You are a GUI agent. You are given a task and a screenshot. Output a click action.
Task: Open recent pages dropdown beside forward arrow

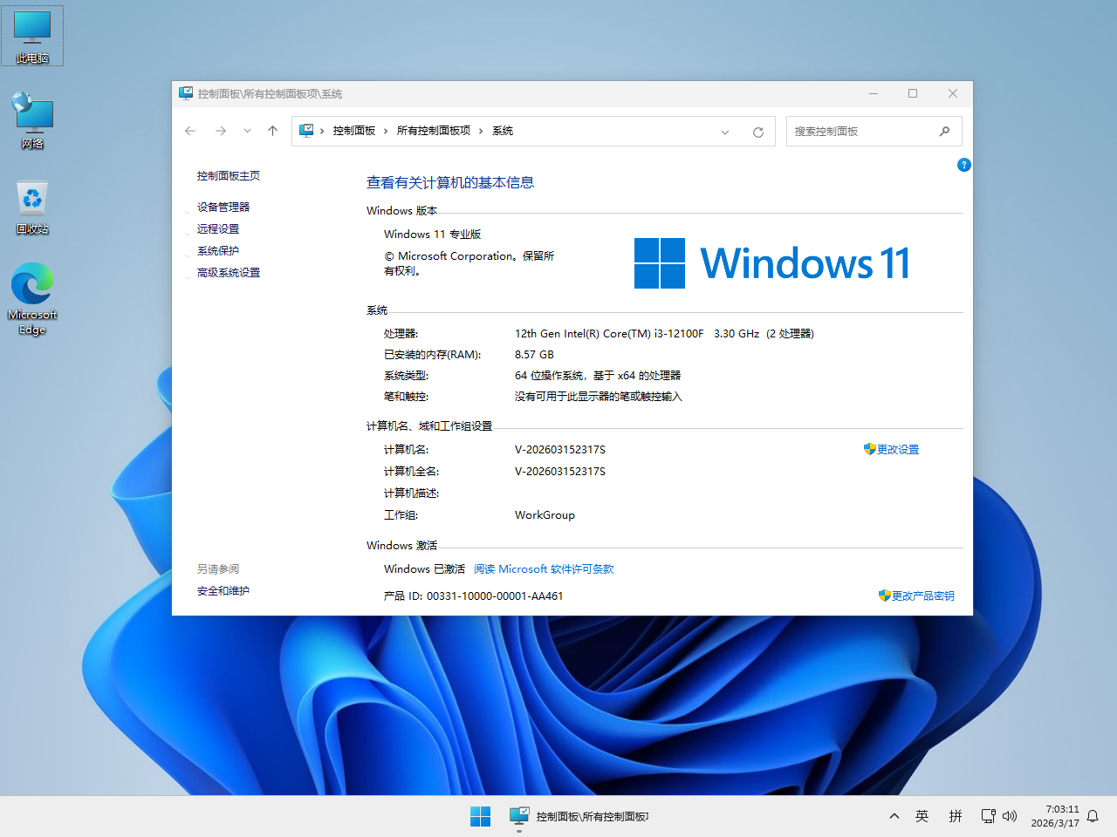point(247,131)
